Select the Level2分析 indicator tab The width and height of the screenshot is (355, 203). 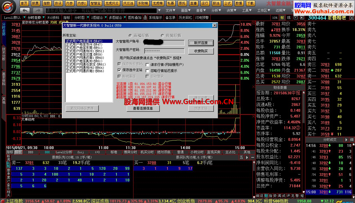click(64, 152)
